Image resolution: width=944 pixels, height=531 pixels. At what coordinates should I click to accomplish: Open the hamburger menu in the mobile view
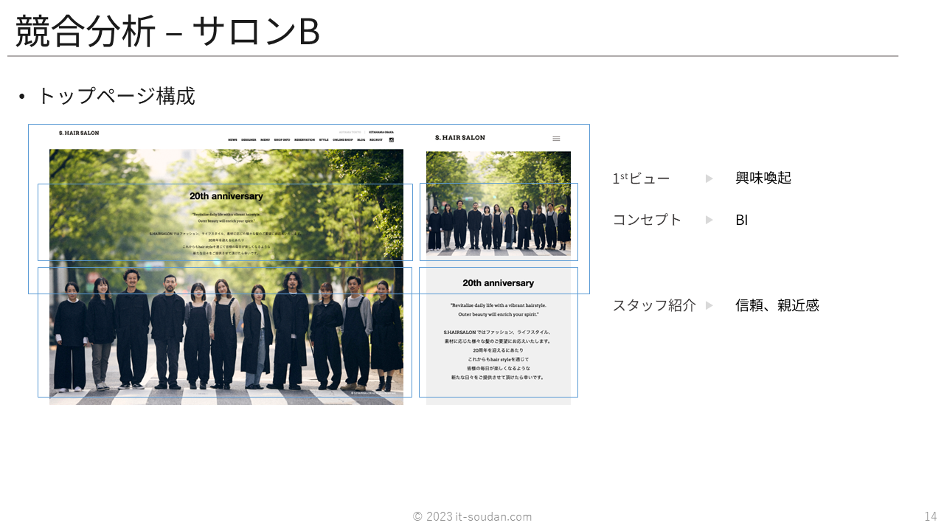pyautogui.click(x=556, y=138)
